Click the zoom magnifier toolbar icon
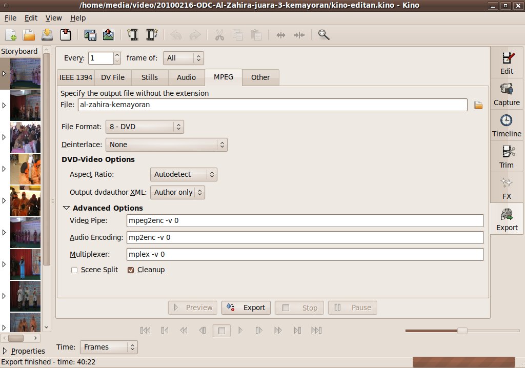Screen dimensions: 525x368 pyautogui.click(x=324, y=35)
